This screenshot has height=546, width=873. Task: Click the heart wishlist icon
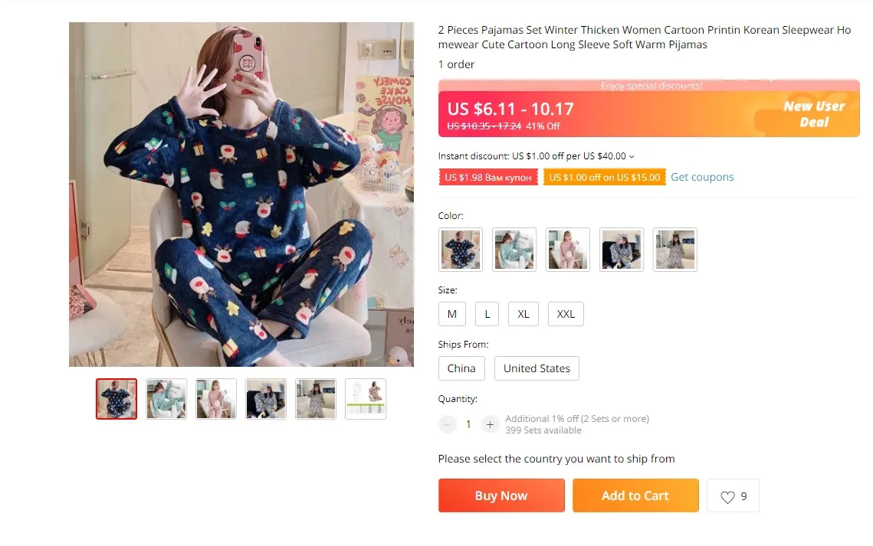pos(727,496)
